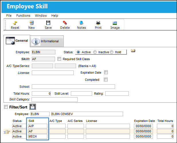Click the Rating input field
177x143 pixels.
[117, 94]
